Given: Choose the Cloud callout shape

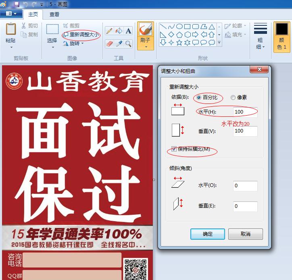Looking at the screenshot, I should (x=212, y=43).
